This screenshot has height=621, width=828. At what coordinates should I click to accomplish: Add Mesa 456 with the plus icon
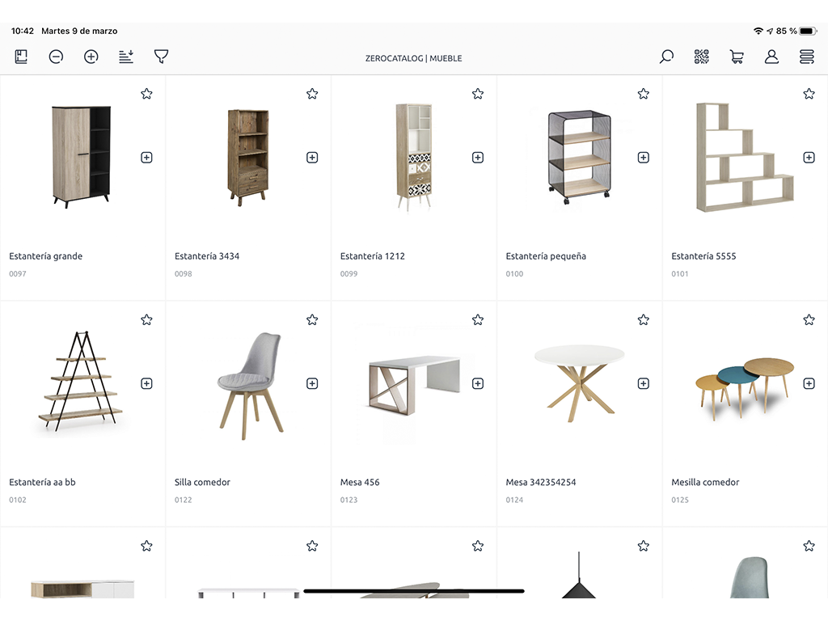(478, 383)
